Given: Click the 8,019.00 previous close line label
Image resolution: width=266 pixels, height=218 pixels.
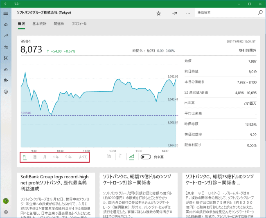Looking at the screenshot, I should [26, 113].
